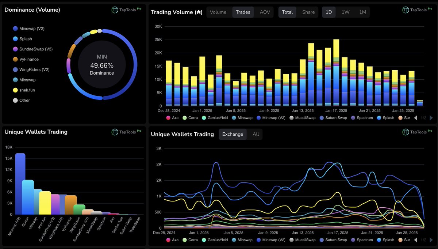Hide Axo line in Unique Wallets legend
This screenshot has height=249, width=438.
tap(172, 240)
